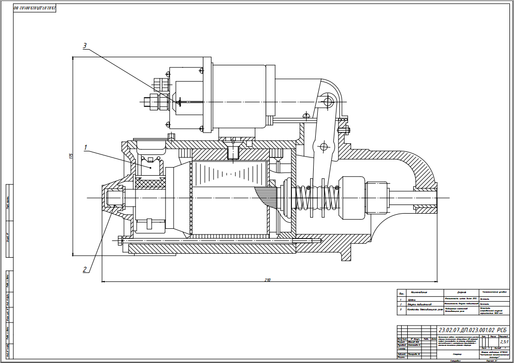Click the 'Дефект' column header

[461, 293]
